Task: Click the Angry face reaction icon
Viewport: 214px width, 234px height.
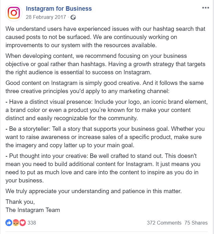Action: 16,223
